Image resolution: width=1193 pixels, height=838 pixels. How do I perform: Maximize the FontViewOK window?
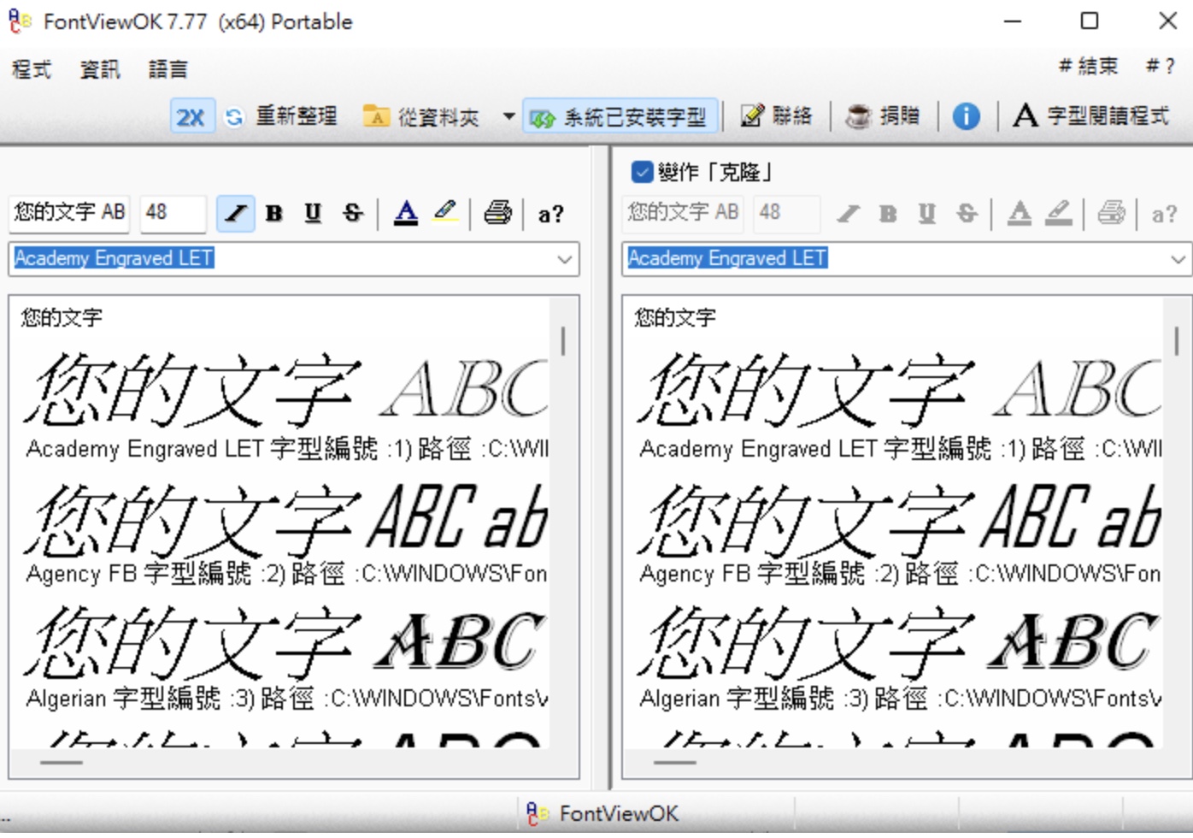pos(1089,21)
